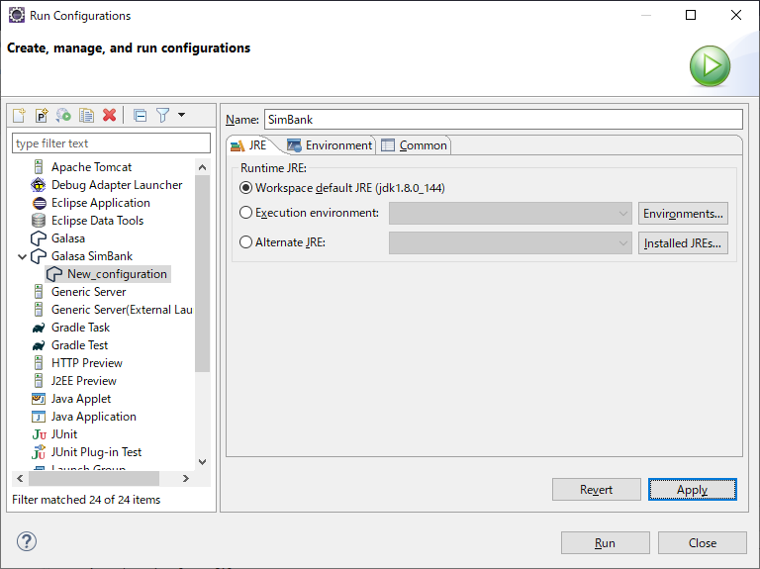Select the New_configuration tree item label
This screenshot has height=569, width=760.
tap(117, 274)
